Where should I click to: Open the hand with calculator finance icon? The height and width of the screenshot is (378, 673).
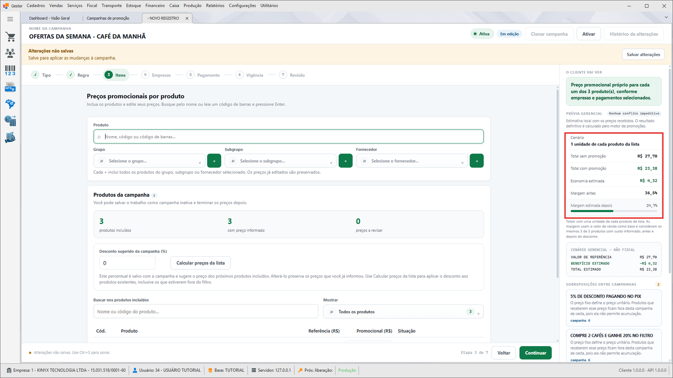(x=10, y=137)
